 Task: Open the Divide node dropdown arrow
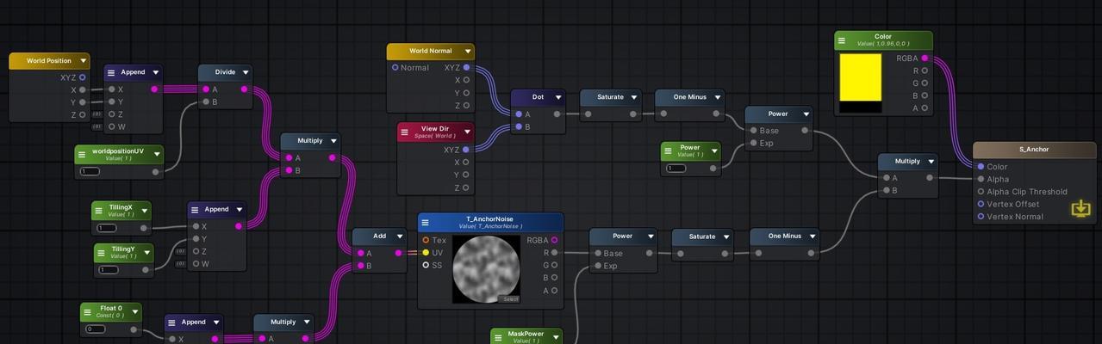[246, 72]
